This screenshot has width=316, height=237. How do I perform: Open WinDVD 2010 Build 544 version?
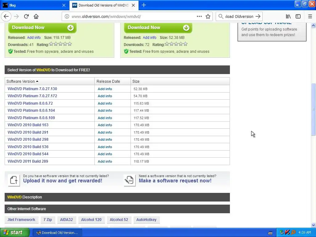tap(28, 154)
